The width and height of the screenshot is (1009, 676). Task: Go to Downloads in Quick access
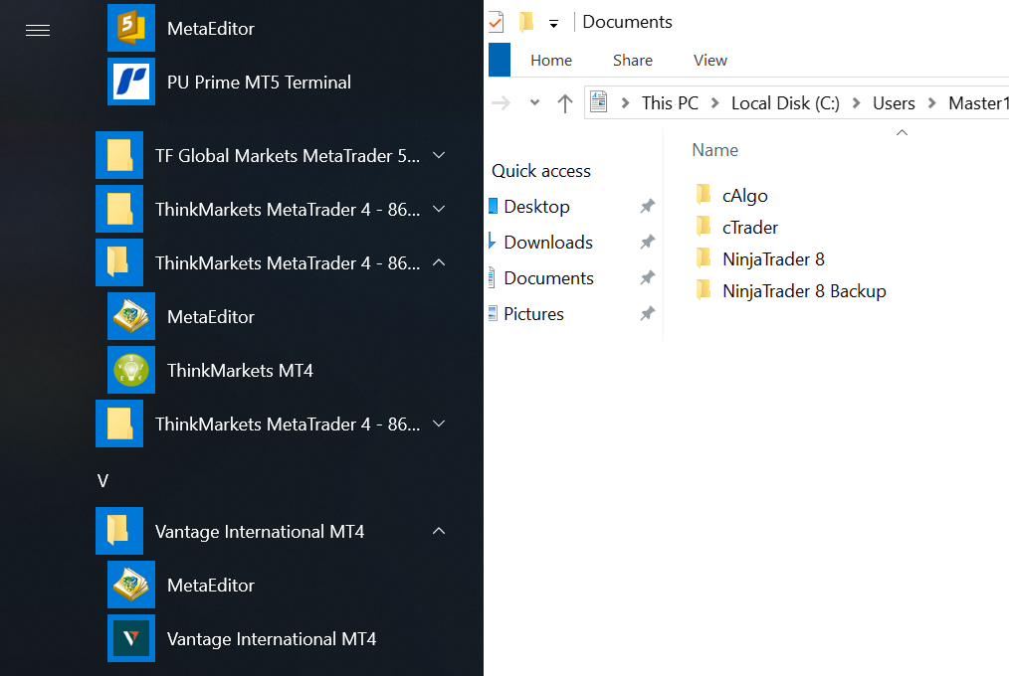548,243
